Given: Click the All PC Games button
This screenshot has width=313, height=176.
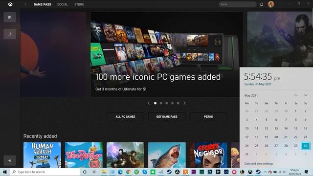Looking at the screenshot, I should pyautogui.click(x=125, y=116).
